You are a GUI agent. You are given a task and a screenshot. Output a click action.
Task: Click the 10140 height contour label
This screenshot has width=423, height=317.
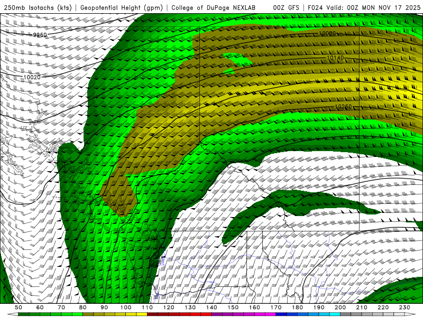[335, 58]
